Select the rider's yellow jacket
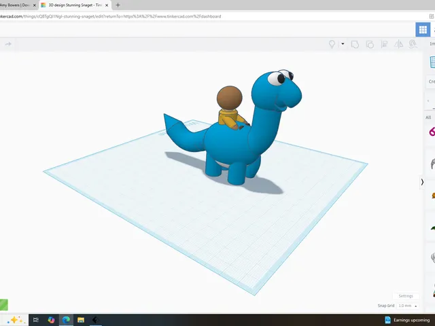435x326 pixels. pyautogui.click(x=228, y=117)
